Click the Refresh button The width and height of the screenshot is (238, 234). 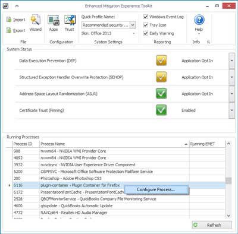(212, 225)
